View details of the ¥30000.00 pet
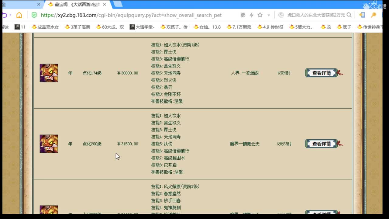 point(322,73)
